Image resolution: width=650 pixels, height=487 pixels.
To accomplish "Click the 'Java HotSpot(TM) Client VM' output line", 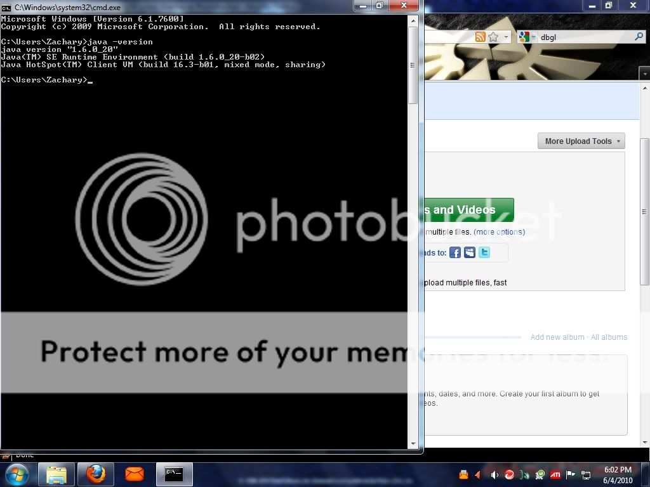I will [x=163, y=65].
